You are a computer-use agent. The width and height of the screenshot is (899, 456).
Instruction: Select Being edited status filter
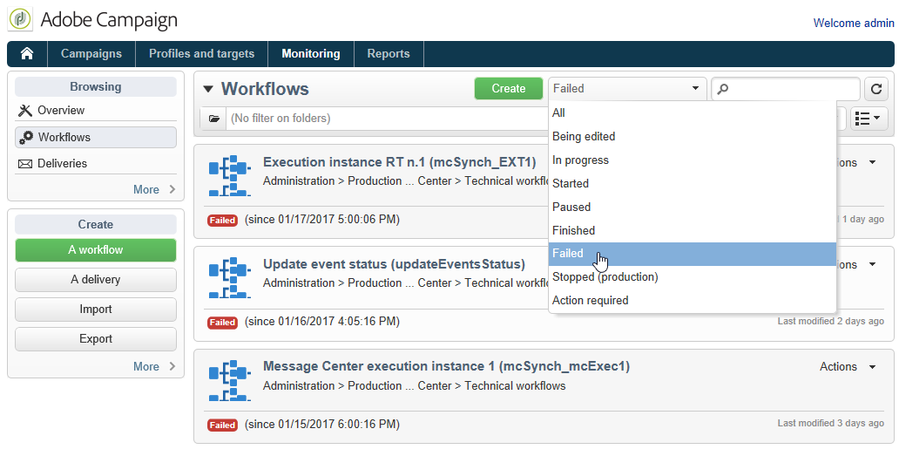[692, 137]
